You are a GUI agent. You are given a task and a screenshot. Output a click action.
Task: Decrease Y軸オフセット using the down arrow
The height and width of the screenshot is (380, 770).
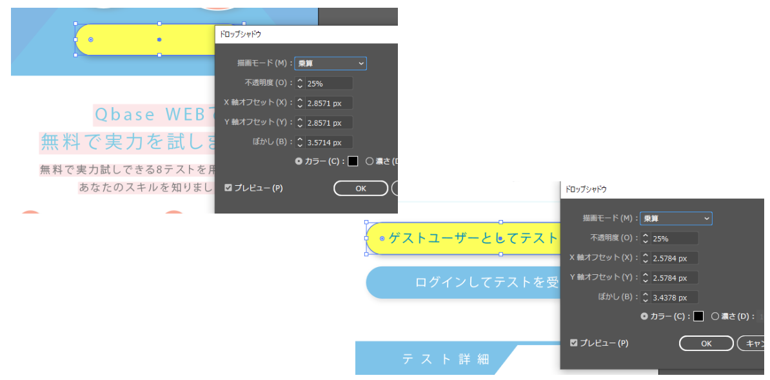tap(299, 125)
